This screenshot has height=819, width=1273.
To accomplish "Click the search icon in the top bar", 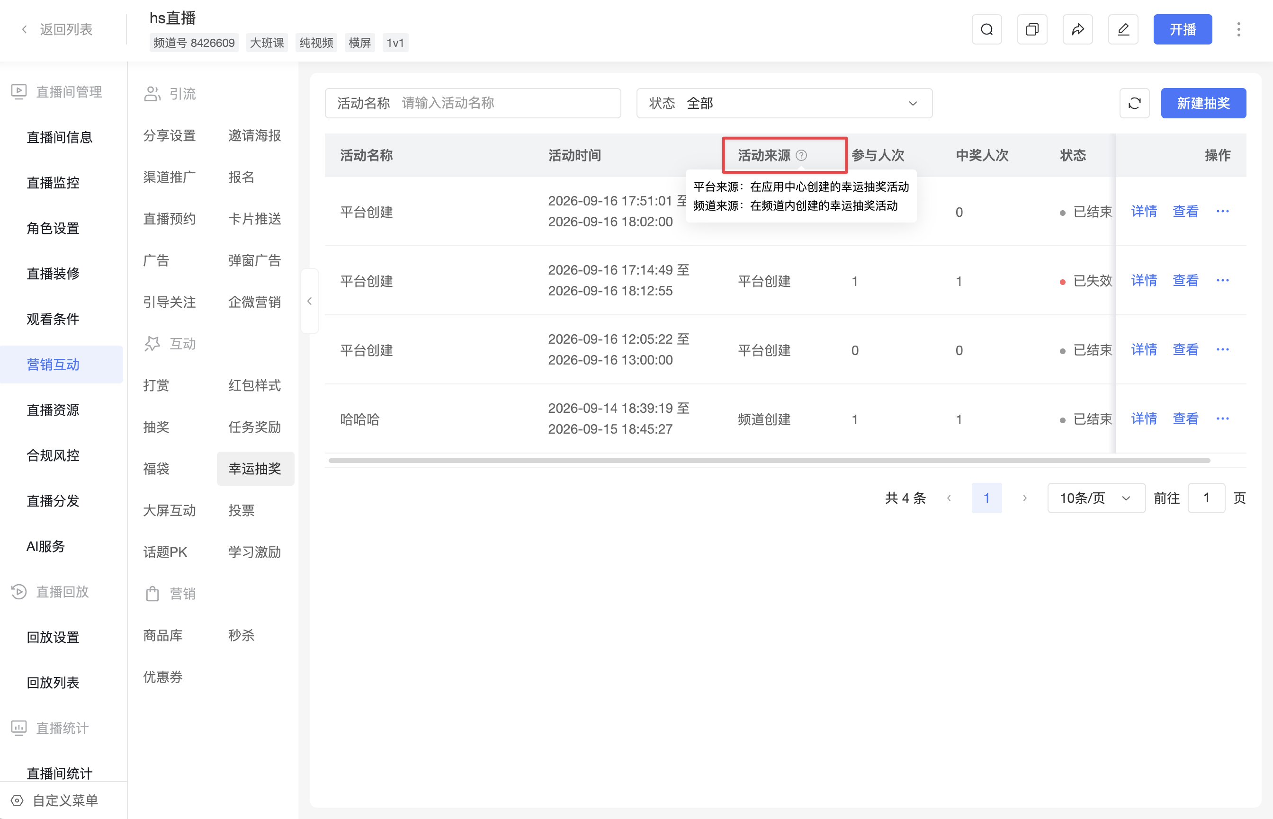I will point(987,29).
